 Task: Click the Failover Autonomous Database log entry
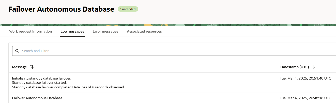(37, 98)
